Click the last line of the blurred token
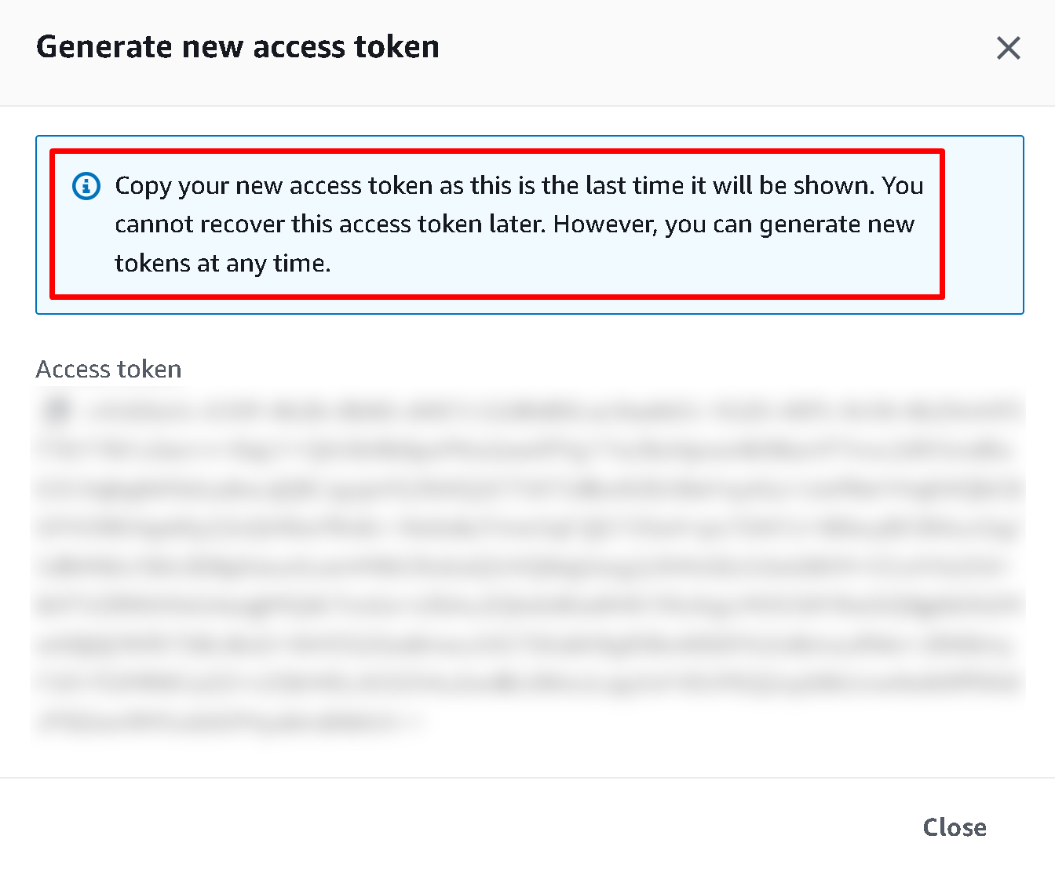The height and width of the screenshot is (872, 1055). pyautogui.click(x=228, y=721)
